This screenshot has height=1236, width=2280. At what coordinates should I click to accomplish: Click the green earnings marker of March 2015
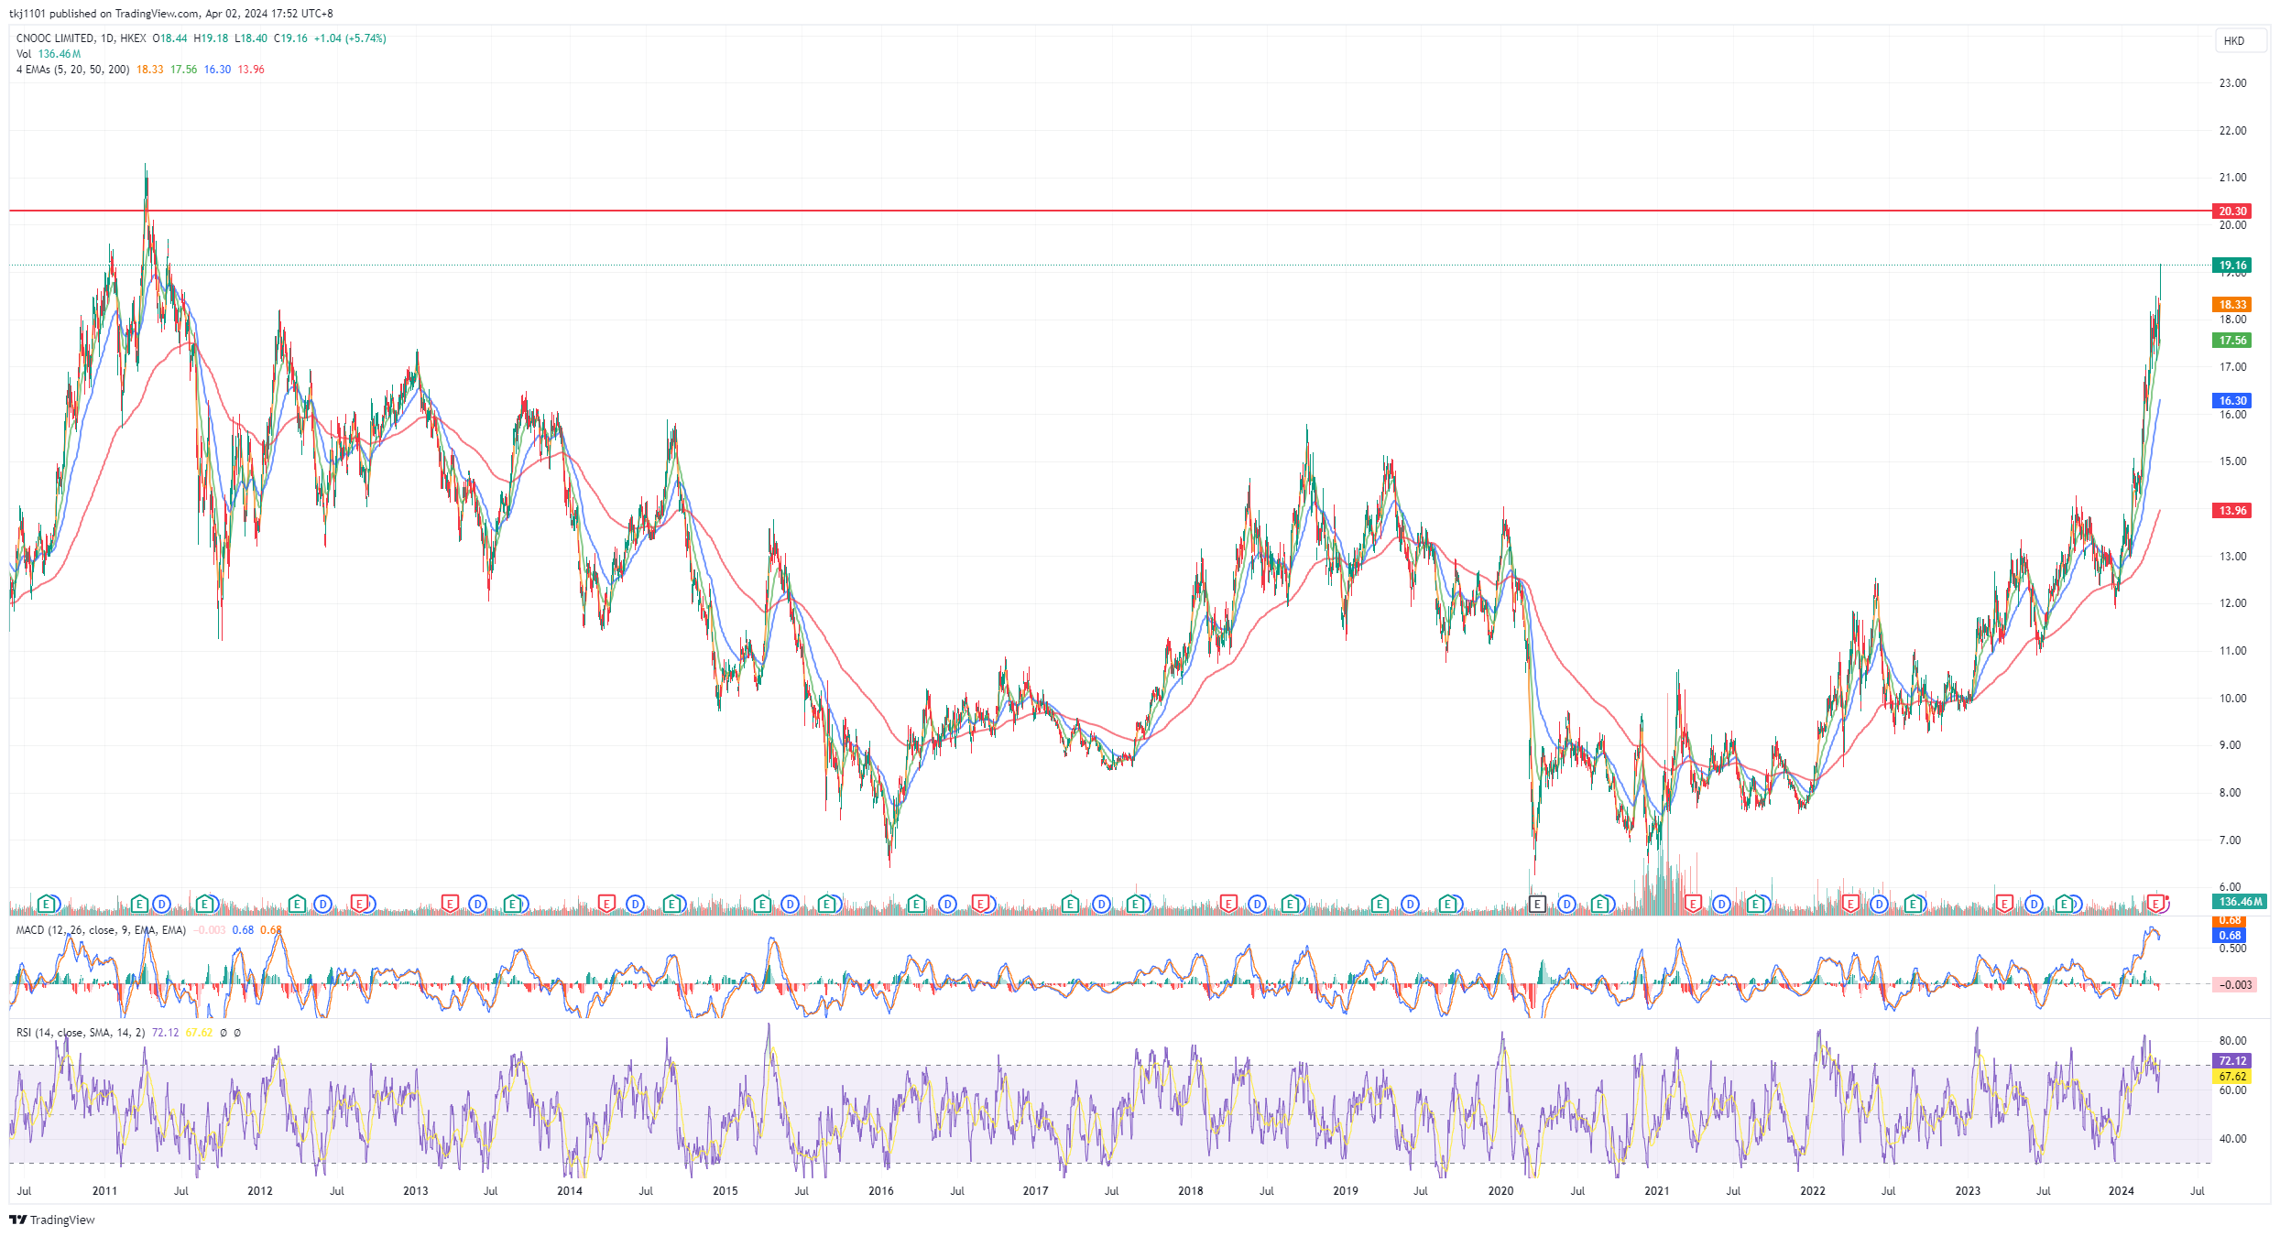(x=762, y=904)
